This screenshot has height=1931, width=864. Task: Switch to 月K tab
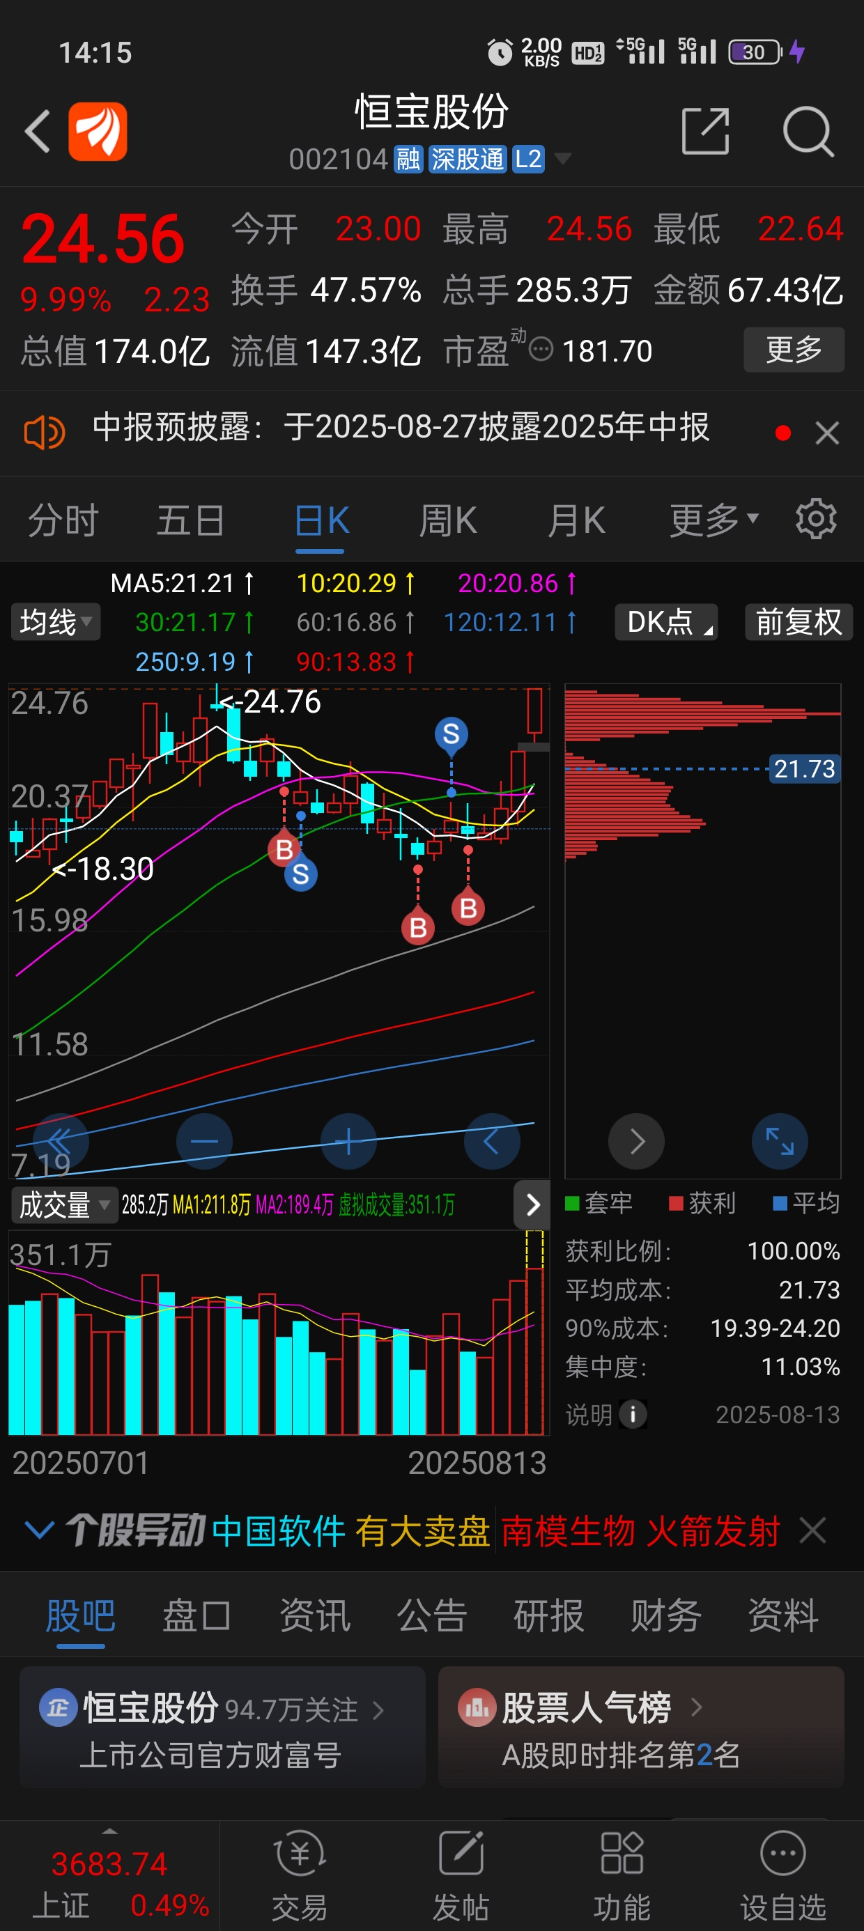click(x=576, y=520)
